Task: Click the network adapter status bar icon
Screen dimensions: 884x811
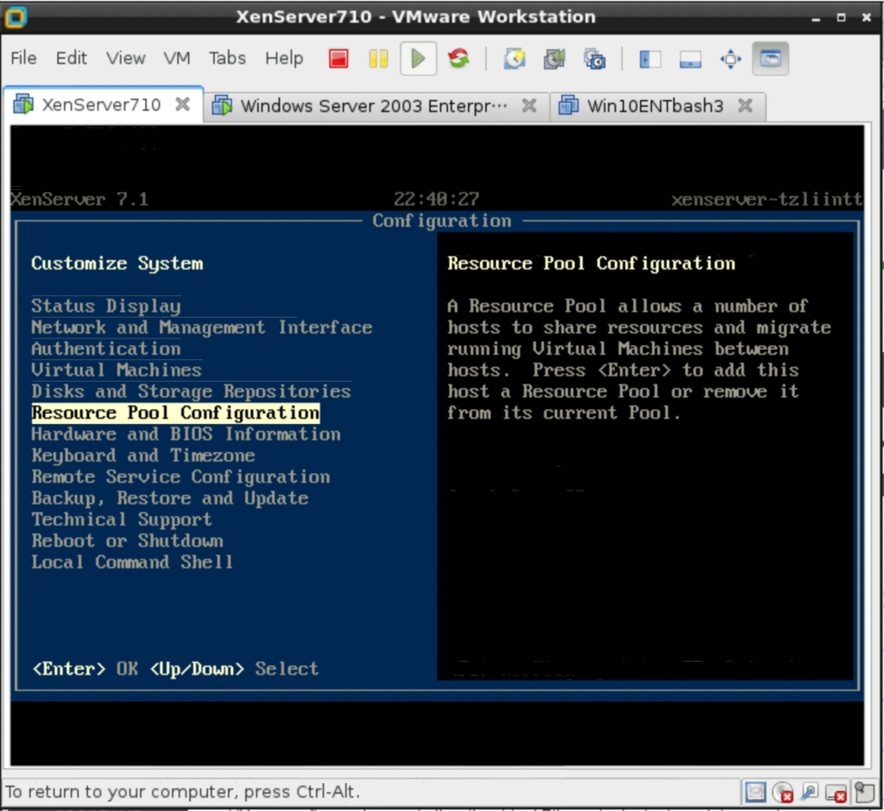Action: (x=810, y=792)
